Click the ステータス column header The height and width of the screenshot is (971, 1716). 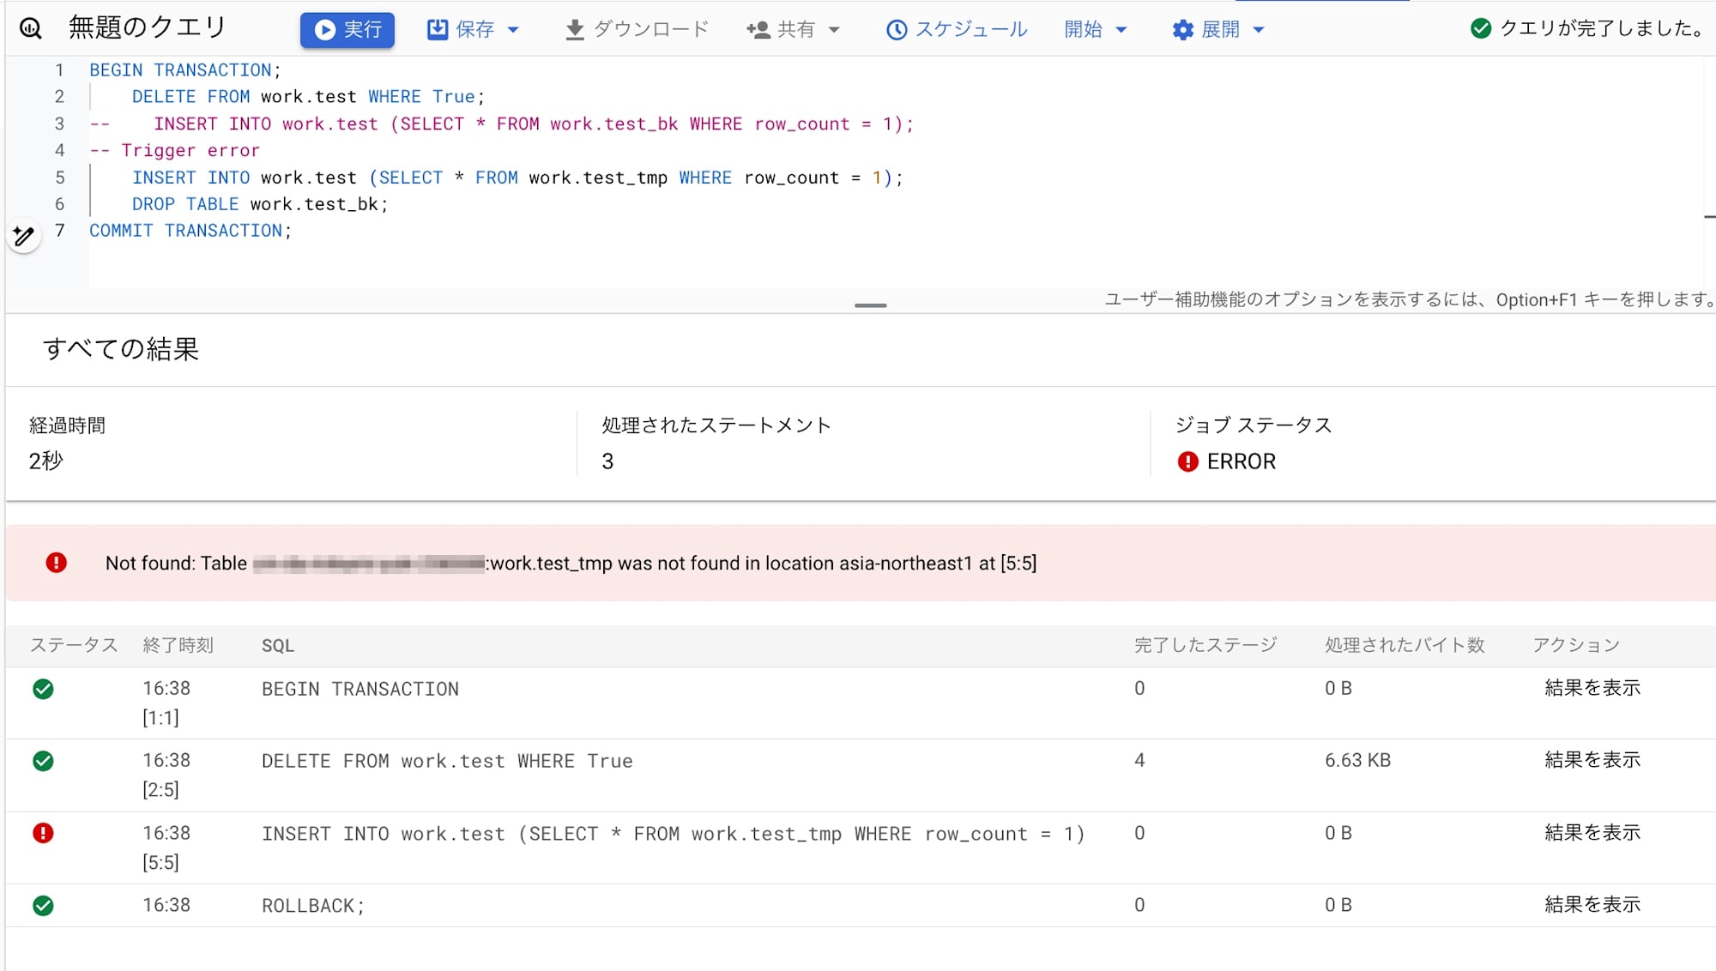pos(74,645)
